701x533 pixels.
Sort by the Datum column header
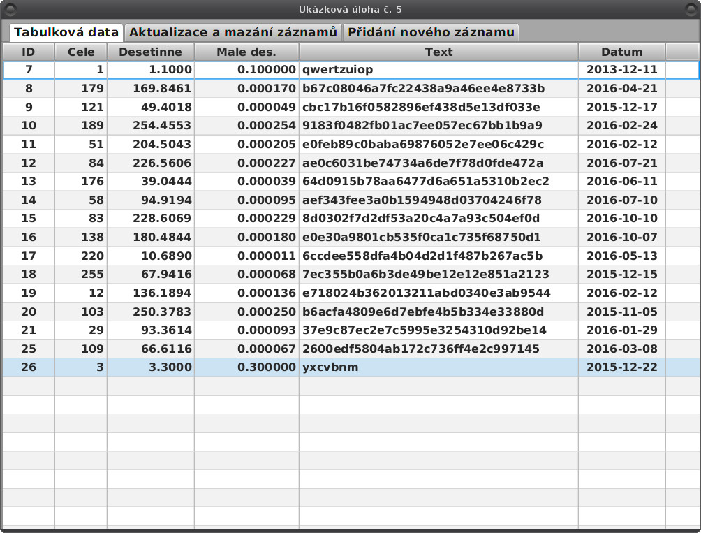pyautogui.click(x=622, y=52)
